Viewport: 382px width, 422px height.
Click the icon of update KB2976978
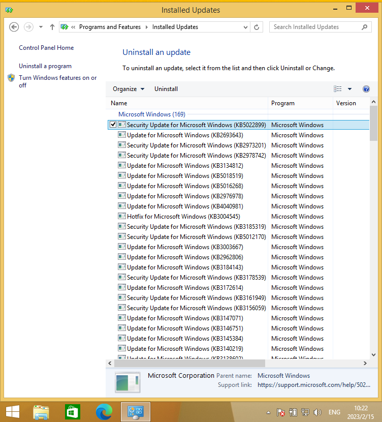(122, 196)
